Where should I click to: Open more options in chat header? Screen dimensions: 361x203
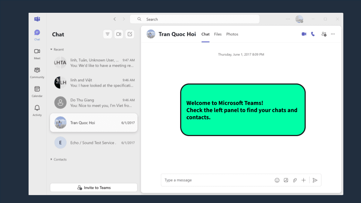333,34
